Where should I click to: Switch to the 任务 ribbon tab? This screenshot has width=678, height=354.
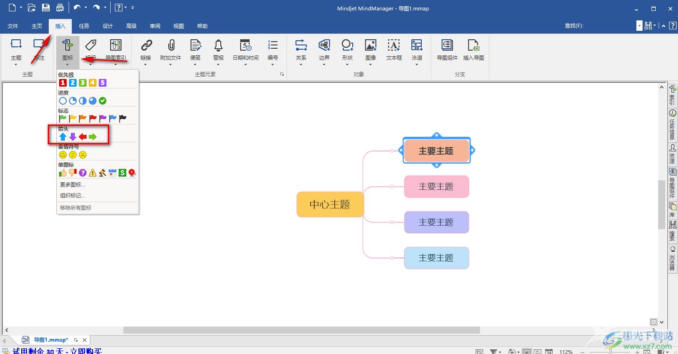click(84, 26)
